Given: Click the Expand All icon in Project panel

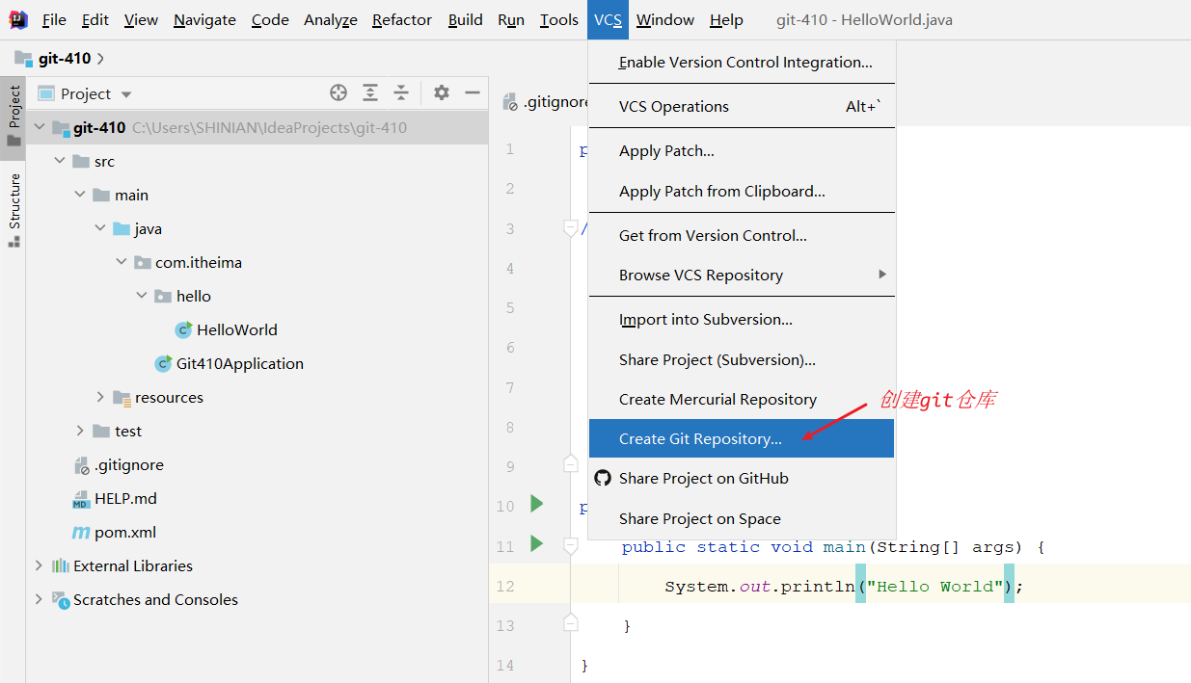Looking at the screenshot, I should coord(370,93).
